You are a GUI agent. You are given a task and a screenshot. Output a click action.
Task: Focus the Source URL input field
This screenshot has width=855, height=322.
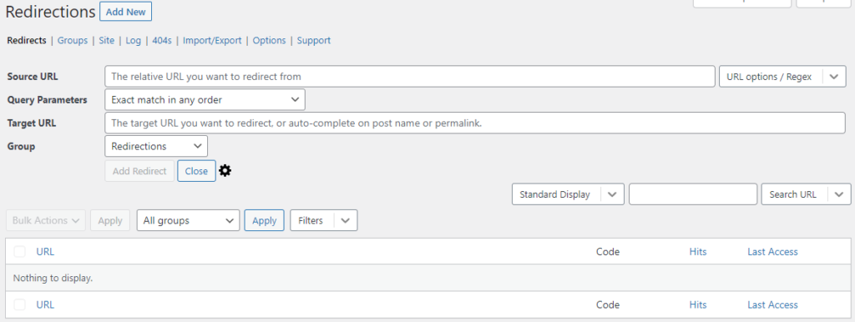click(409, 77)
